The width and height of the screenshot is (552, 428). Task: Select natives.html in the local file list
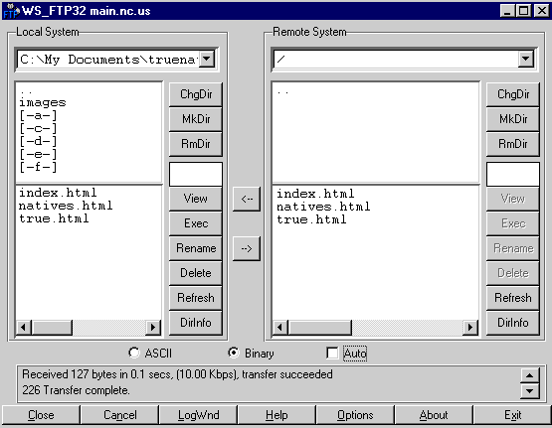click(66, 206)
